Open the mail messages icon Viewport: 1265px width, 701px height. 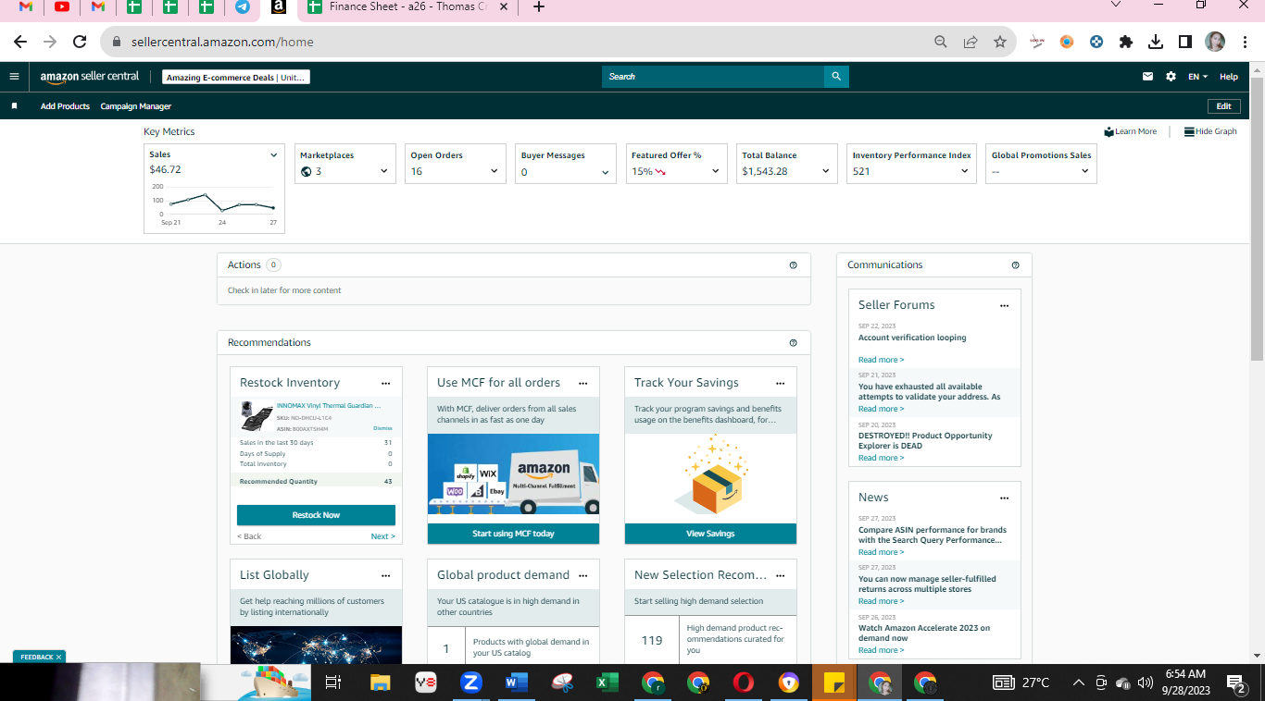click(x=1148, y=77)
